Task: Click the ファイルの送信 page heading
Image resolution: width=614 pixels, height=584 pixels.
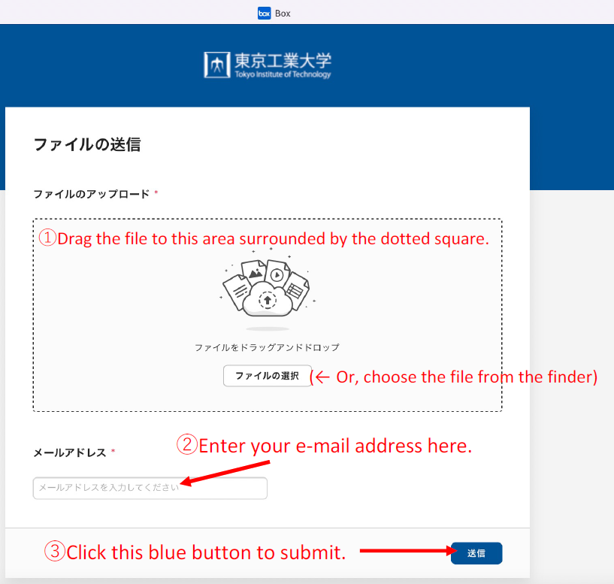Action: pos(87,144)
